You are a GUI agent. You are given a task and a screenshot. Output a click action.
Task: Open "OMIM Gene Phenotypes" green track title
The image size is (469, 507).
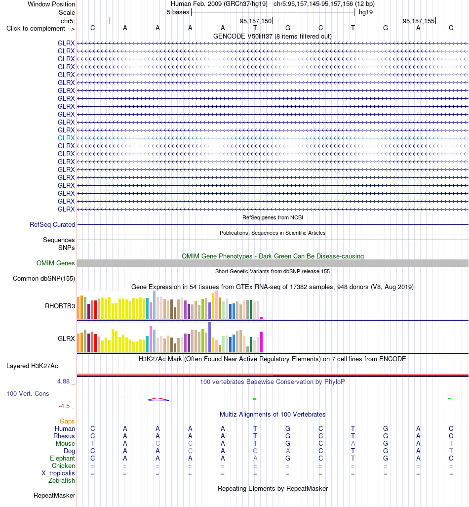273,256
